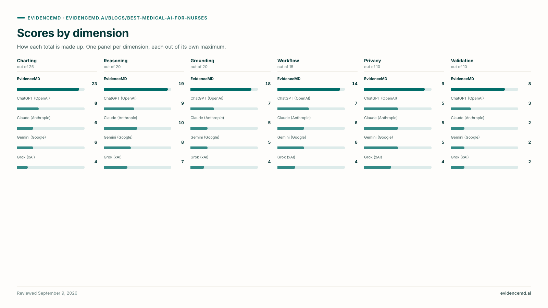Select ChatGPT's score "8" in Charting
The image size is (548, 308).
pyautogui.click(x=96, y=103)
